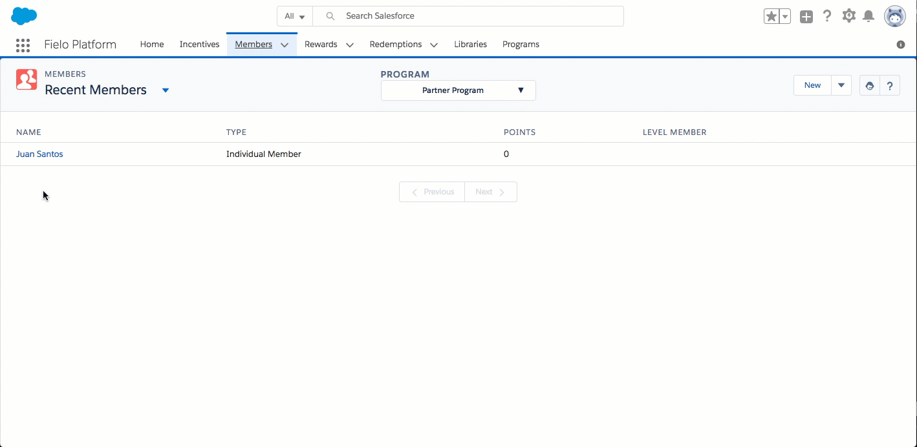Click the Previous pagination button

tap(432, 192)
